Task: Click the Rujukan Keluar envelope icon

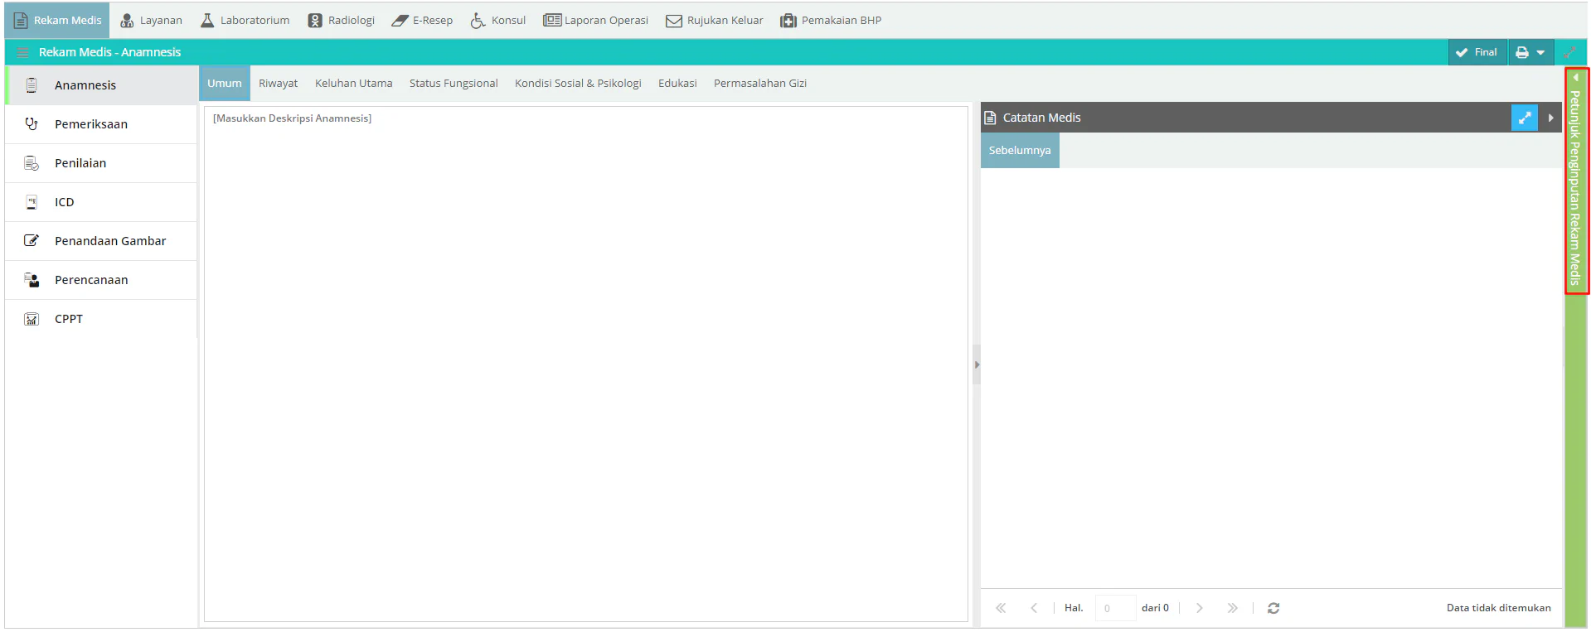Action: 674,21
